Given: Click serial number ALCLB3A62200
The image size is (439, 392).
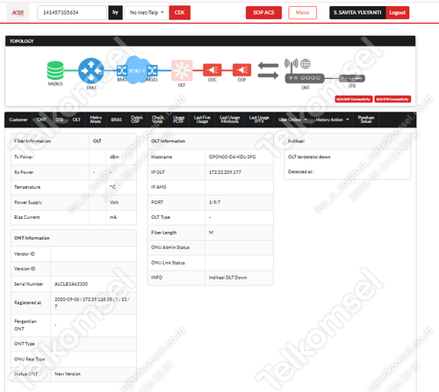Looking at the screenshot, I should pyautogui.click(x=71, y=284).
